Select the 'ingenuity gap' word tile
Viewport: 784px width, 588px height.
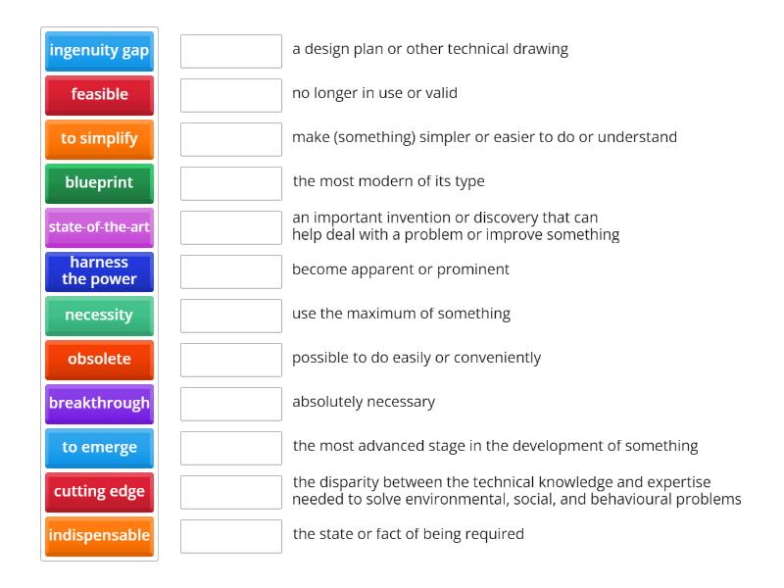[x=99, y=51]
